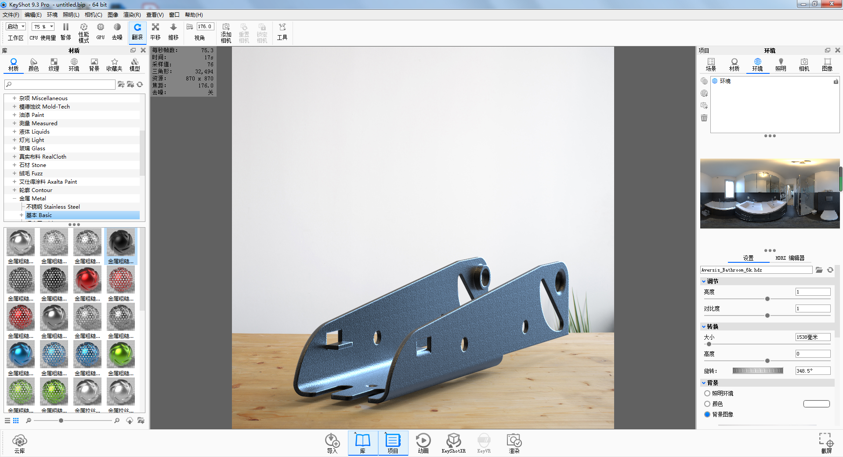843x457 pixels.
Task: Click the bathroom HDRI preview thumbnail
Action: tap(770, 193)
